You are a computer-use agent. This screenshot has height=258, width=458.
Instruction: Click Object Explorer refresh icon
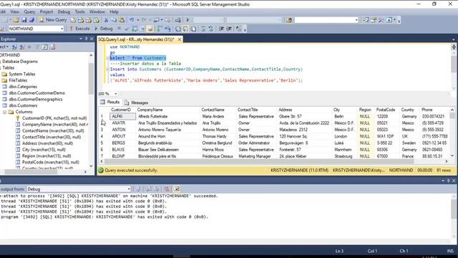(44, 47)
